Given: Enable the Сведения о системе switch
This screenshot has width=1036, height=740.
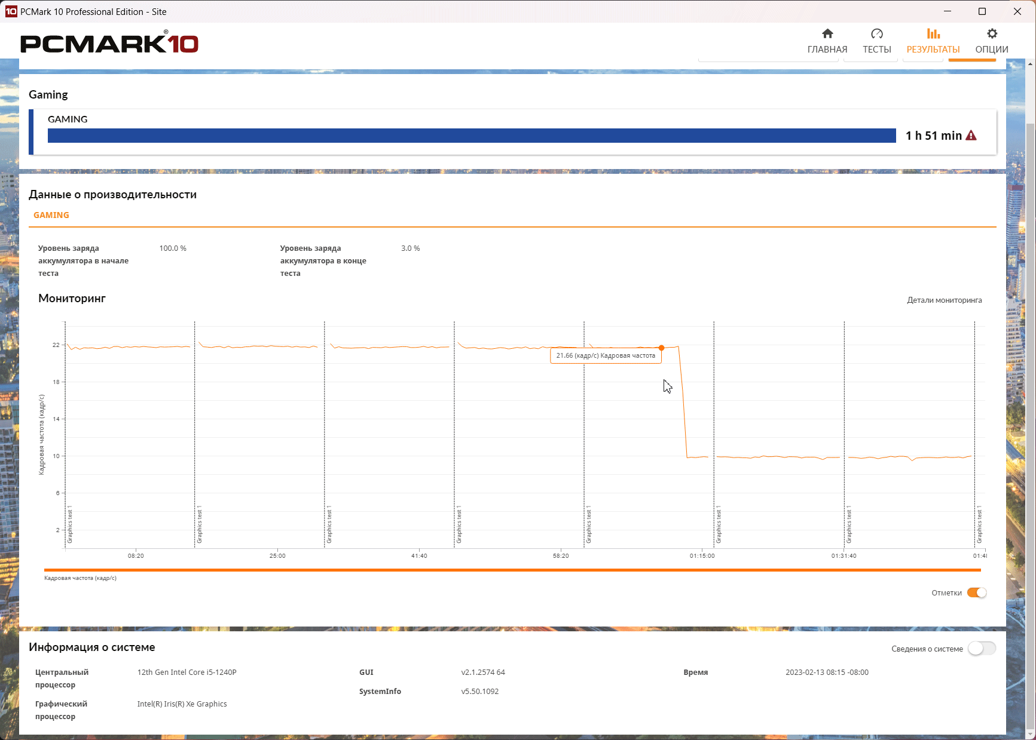Looking at the screenshot, I should [x=982, y=649].
